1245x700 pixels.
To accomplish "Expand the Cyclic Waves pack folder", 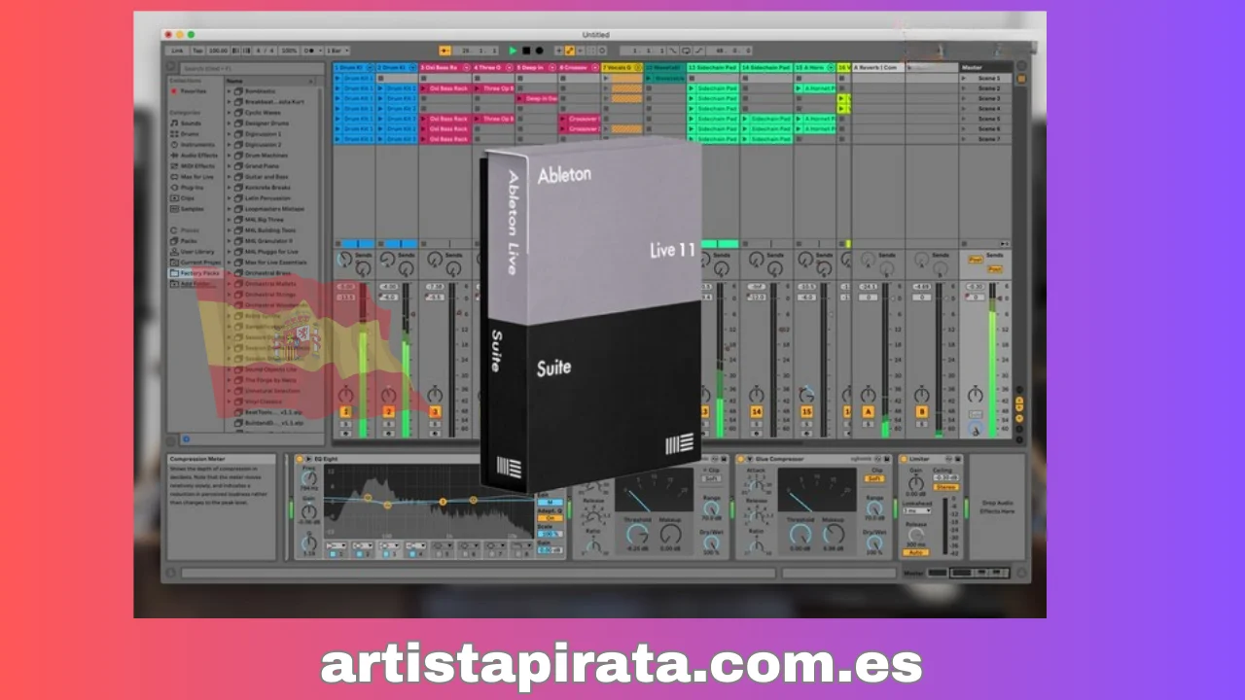I will [x=229, y=113].
